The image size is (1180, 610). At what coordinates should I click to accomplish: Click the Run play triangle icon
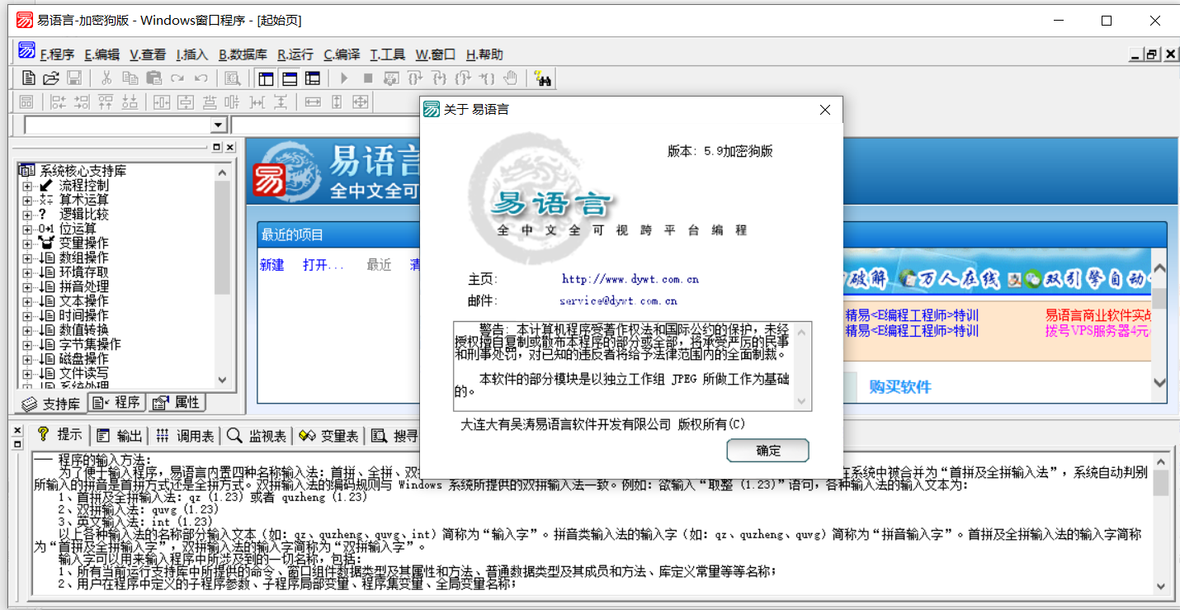[344, 78]
